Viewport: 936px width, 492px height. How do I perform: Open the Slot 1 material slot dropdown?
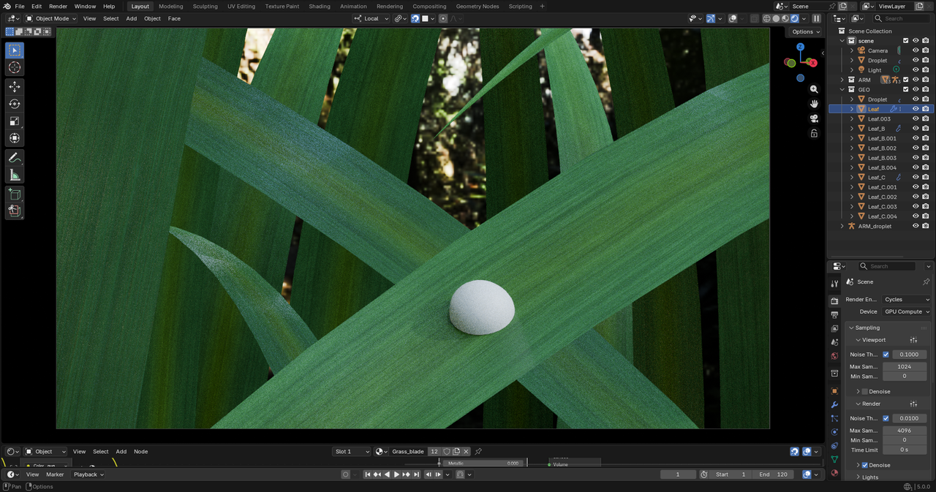[x=351, y=451]
